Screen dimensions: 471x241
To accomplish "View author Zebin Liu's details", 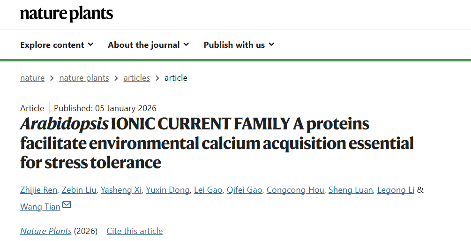I will [x=79, y=190].
